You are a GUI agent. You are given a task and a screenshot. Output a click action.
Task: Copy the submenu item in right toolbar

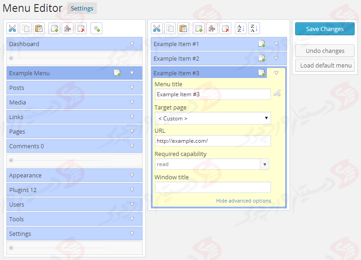[170, 28]
